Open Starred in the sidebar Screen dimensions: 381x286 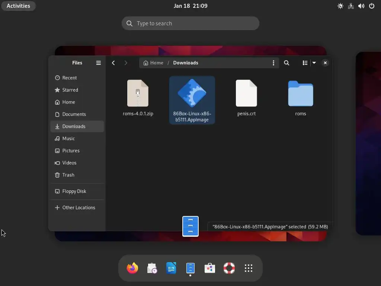(x=77, y=90)
